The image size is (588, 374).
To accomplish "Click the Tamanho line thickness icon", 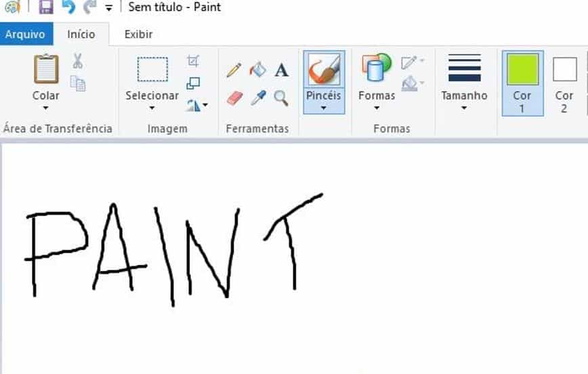I will coord(464,68).
